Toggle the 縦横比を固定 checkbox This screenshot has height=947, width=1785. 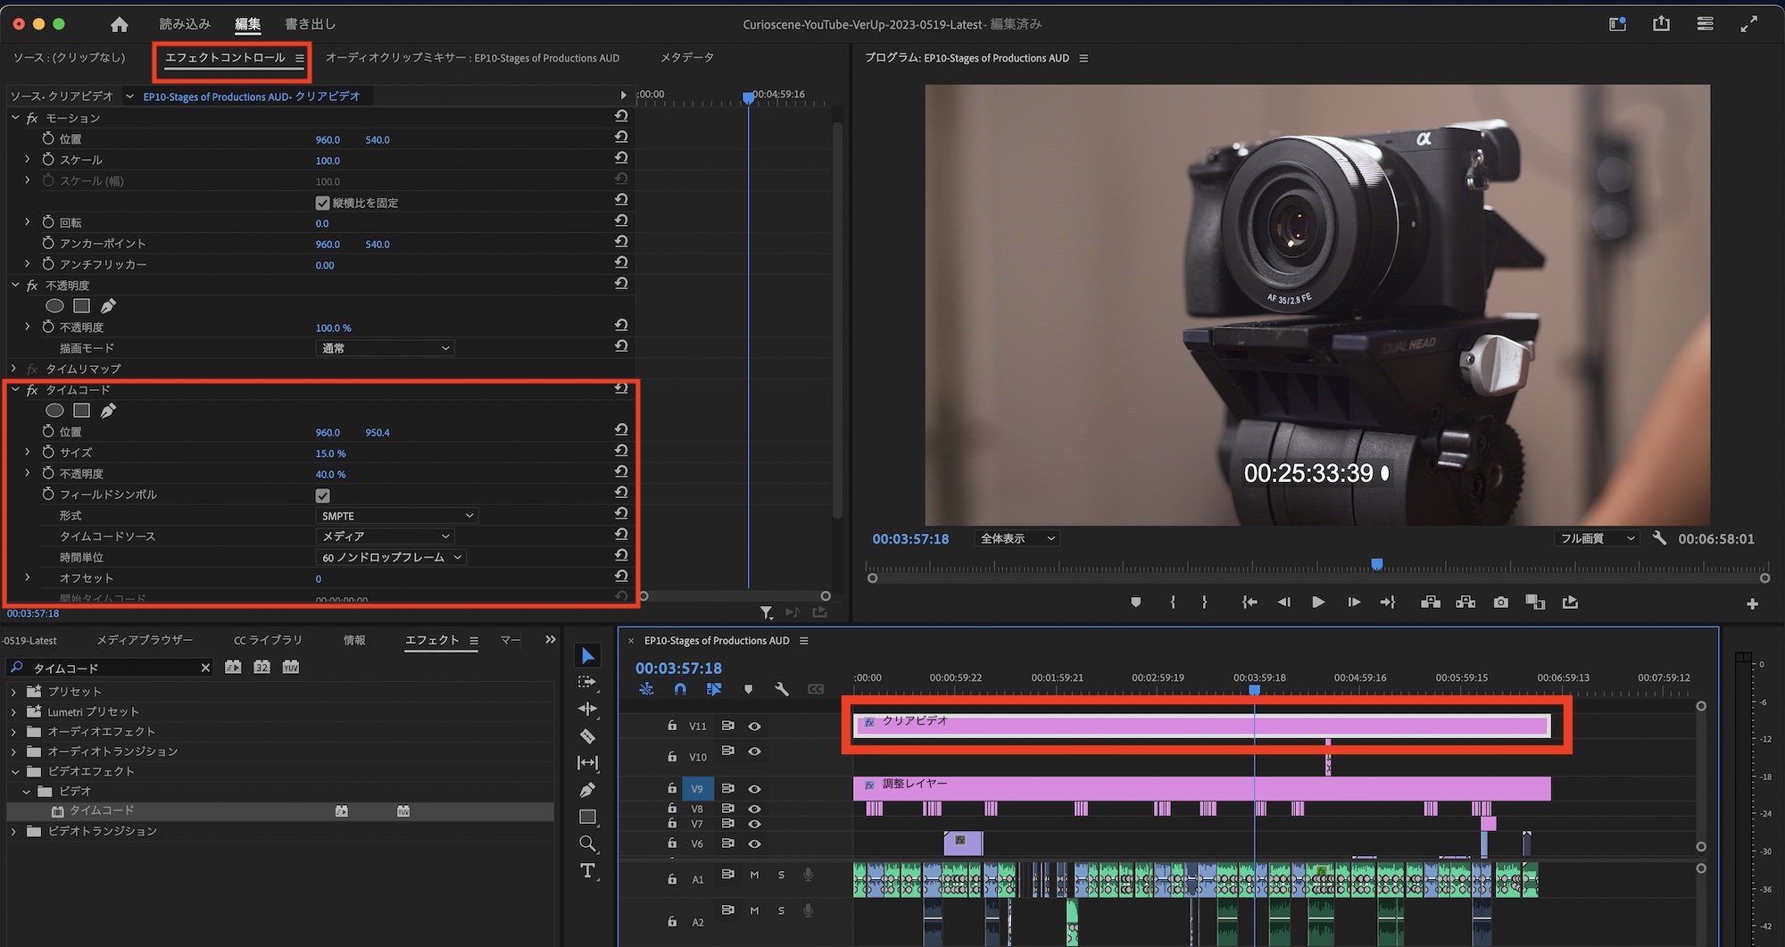click(x=323, y=204)
